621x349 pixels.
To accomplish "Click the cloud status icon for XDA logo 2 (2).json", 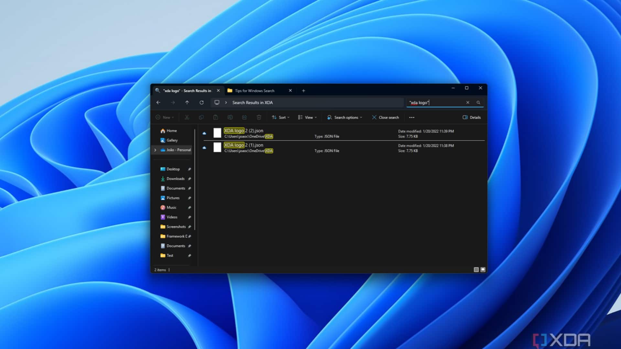I will (204, 133).
